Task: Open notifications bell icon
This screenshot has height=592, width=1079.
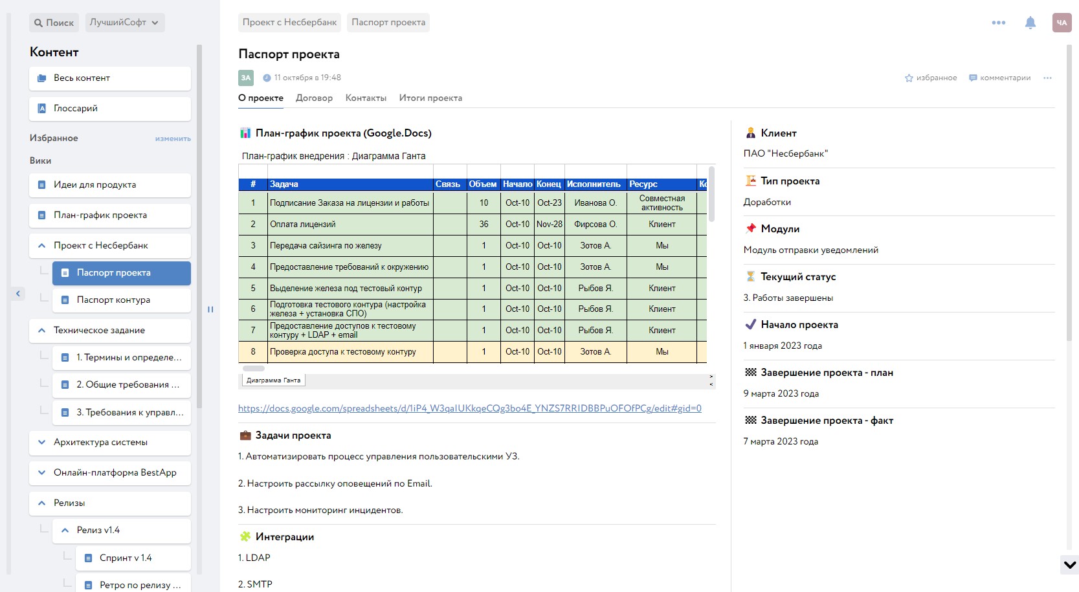Action: coord(1030,23)
